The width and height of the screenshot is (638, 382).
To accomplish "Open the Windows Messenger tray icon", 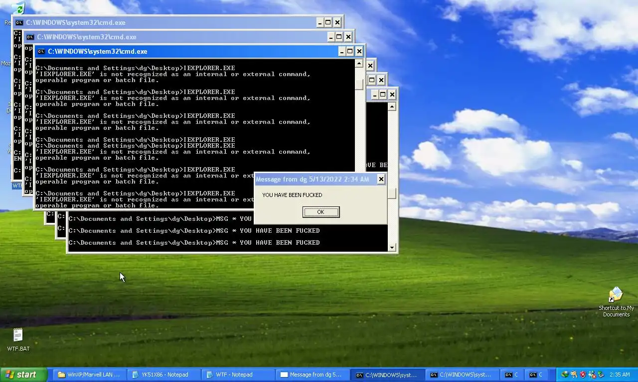I will click(x=592, y=375).
